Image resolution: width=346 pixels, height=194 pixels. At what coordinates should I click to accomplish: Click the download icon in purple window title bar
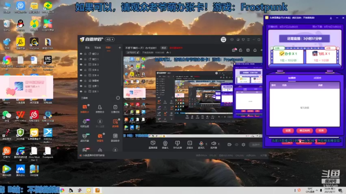[330, 18]
